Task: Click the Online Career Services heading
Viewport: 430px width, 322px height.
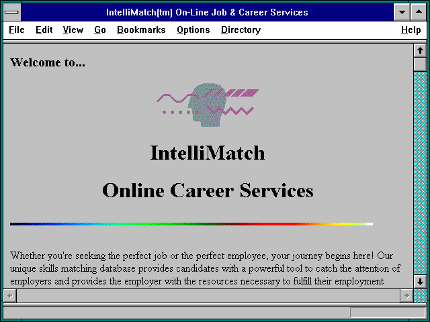Action: pyautogui.click(x=208, y=191)
